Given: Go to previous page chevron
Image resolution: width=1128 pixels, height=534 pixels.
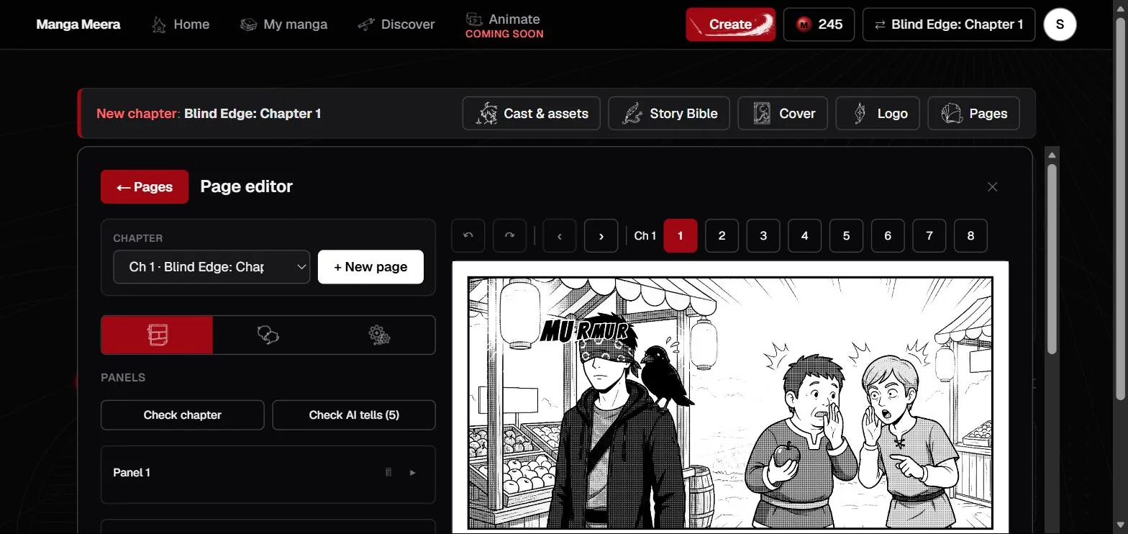Looking at the screenshot, I should click(x=560, y=236).
